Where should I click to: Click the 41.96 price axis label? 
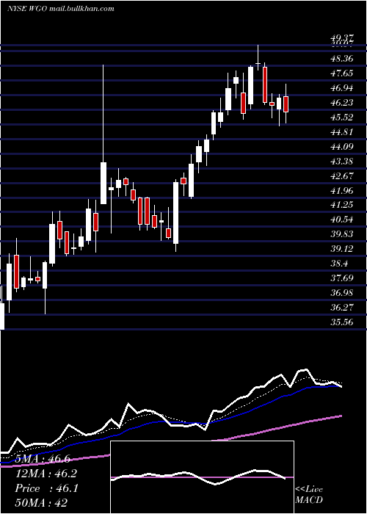coord(342,190)
